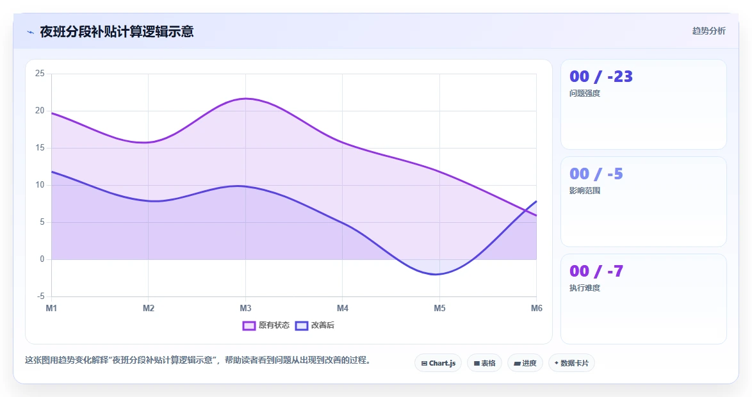Click the value 00 / -7
Viewport: 752px width, 397px height.
596,271
